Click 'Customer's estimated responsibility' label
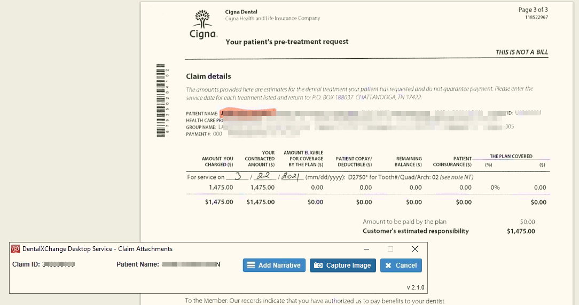This screenshot has width=579, height=305. [416, 231]
